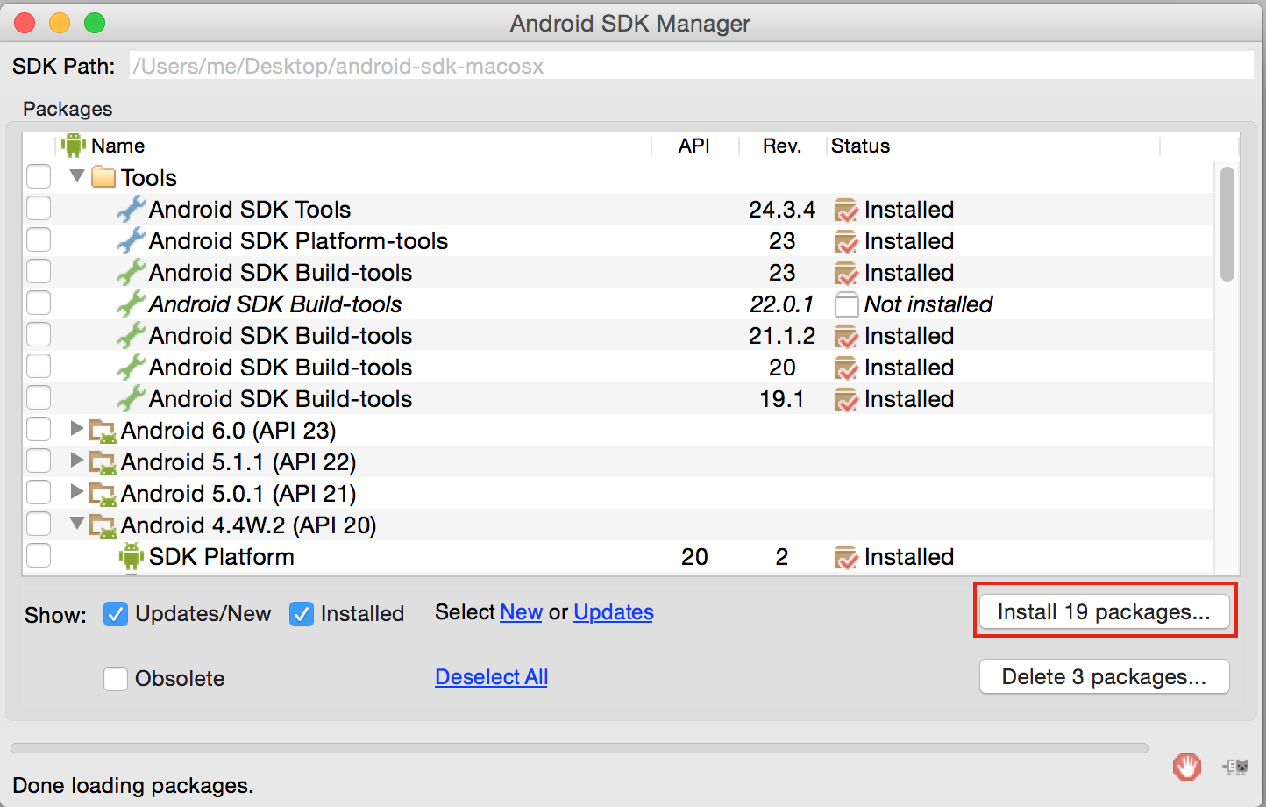Click the Android 6.0 (API 23) label
Image resolution: width=1266 pixels, height=807 pixels.
coord(229,431)
